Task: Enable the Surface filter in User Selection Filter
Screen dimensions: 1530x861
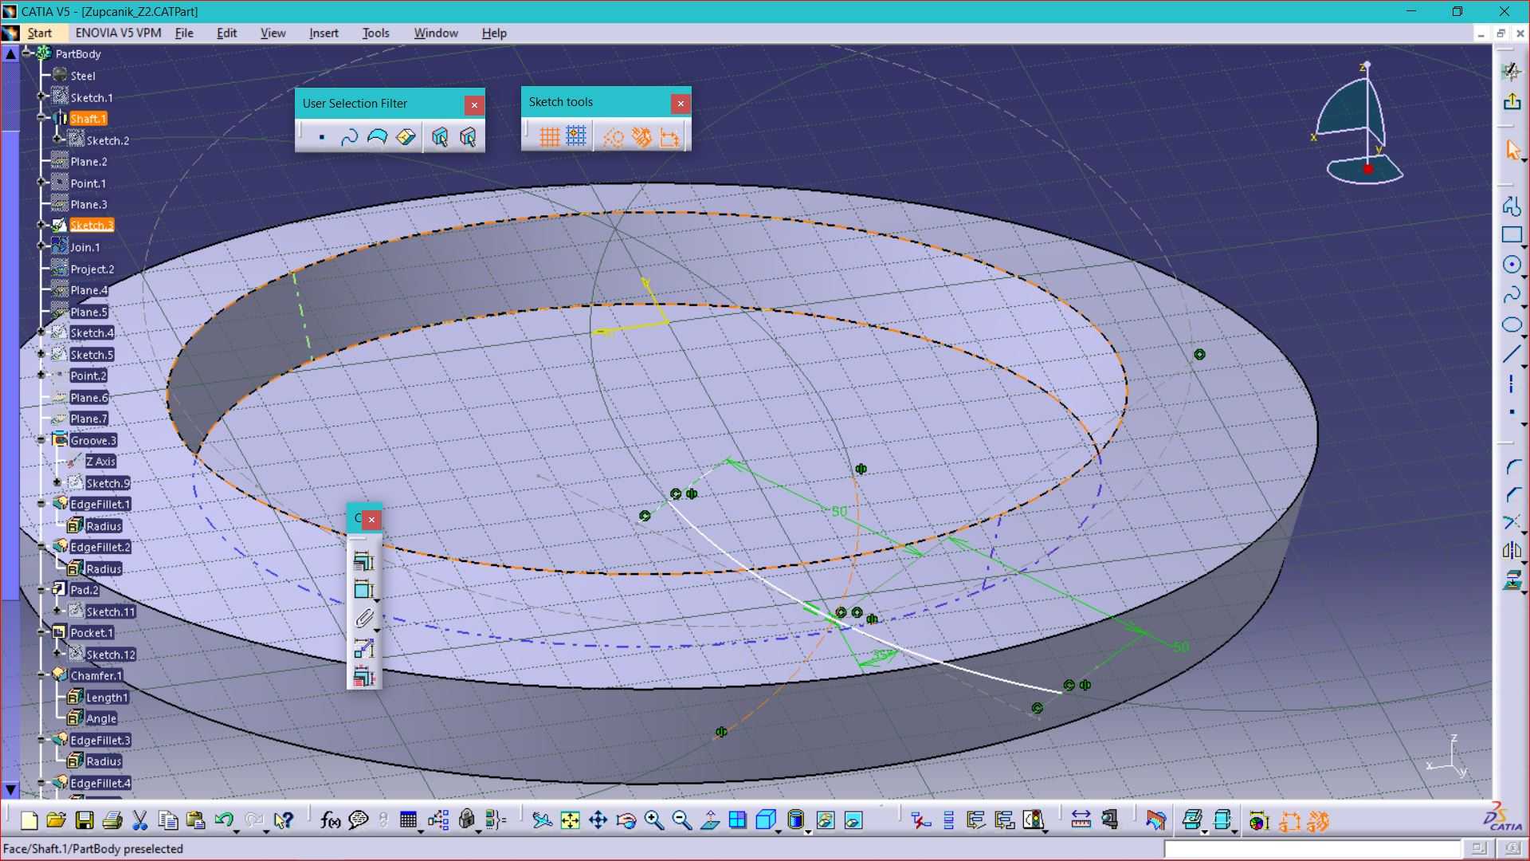Action: tap(377, 137)
